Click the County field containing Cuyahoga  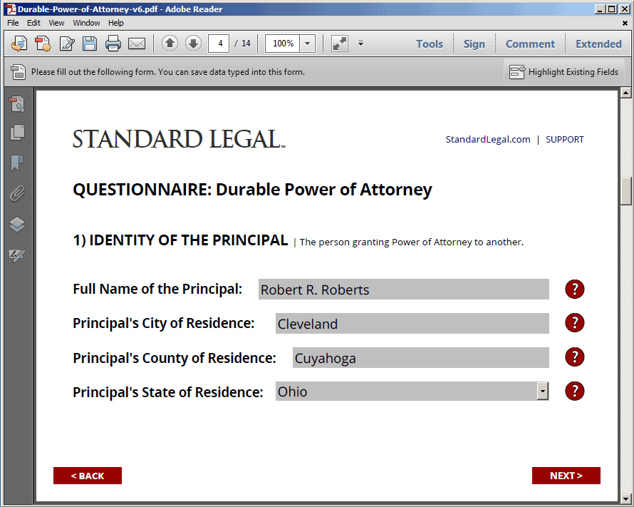[x=420, y=358]
